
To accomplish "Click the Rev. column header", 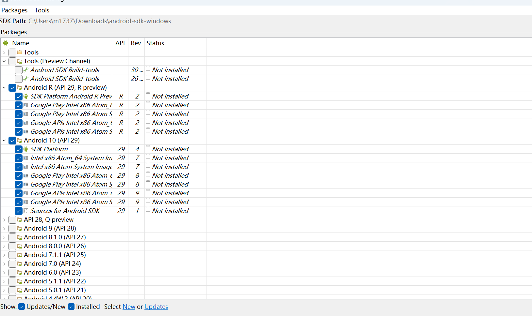I will click(136, 43).
